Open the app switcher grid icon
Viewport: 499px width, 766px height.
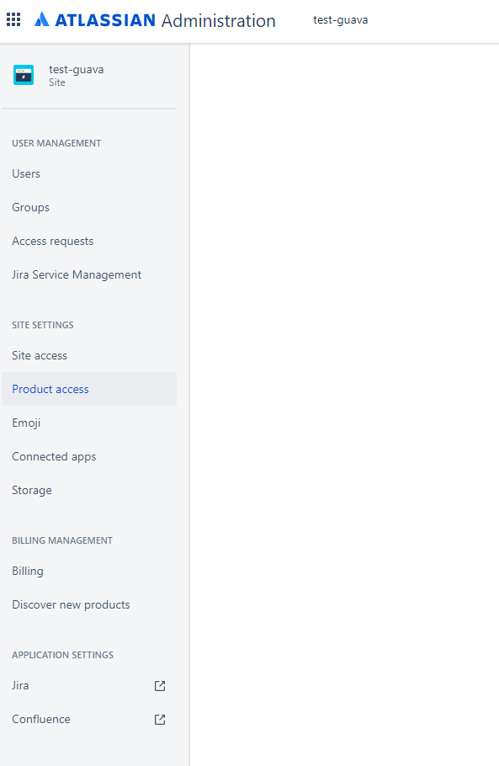pos(13,20)
